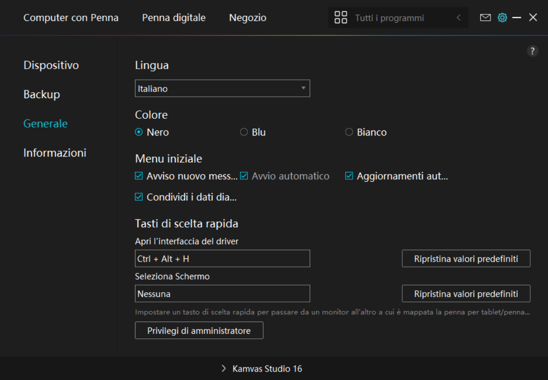Click the settings gear icon
The height and width of the screenshot is (380, 548).
point(502,18)
